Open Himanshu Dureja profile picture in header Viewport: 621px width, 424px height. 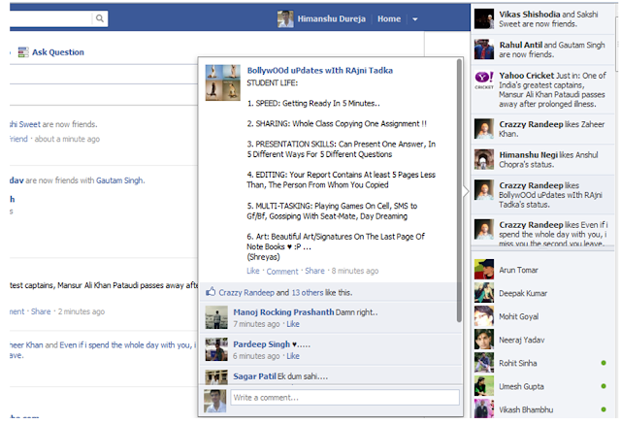[285, 18]
